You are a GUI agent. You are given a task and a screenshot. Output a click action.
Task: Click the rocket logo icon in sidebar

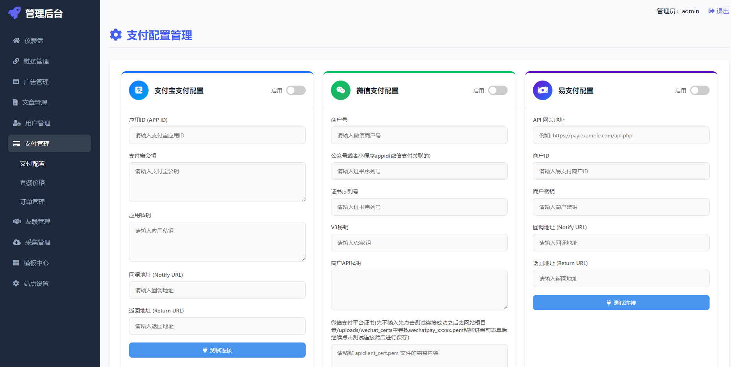(x=14, y=13)
